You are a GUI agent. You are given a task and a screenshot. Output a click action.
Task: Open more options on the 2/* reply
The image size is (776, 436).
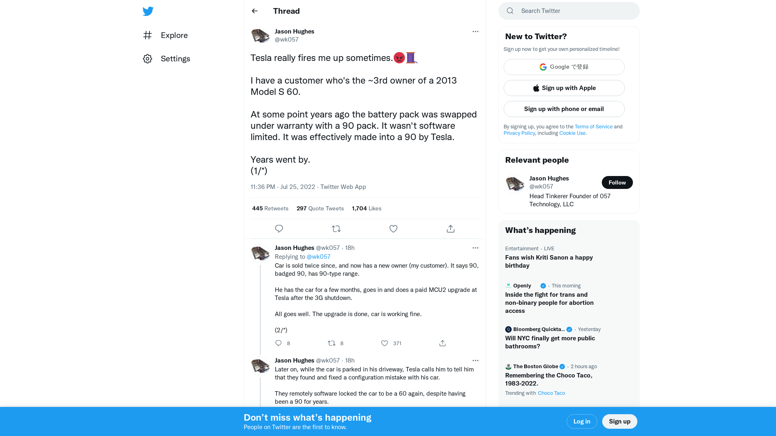click(x=475, y=248)
